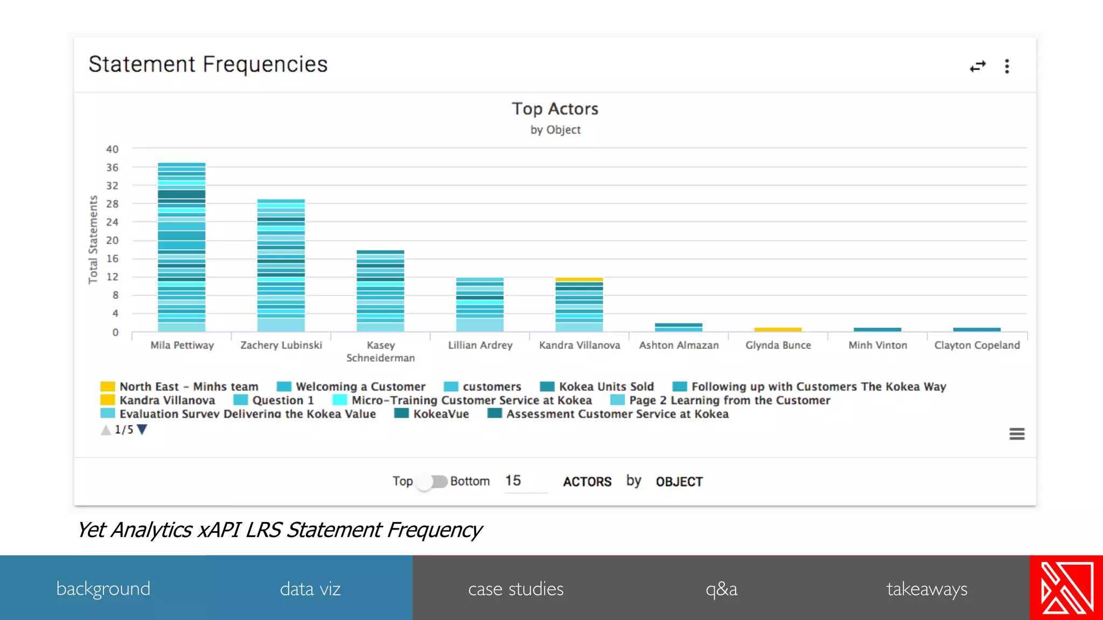Viewport: 1103px width, 620px height.
Task: Click yellow segment on Kandra Villanova bar
Action: pos(579,279)
